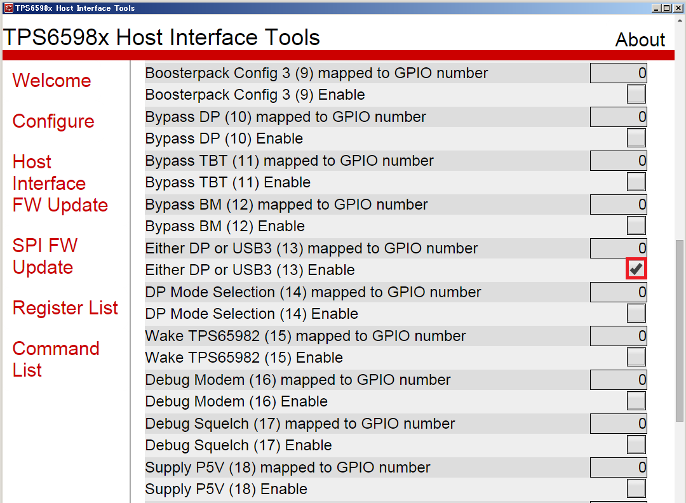Screen dimensions: 686x503
Task: Uncheck Either DP or USB3 (13) Enable
Action: coord(636,269)
